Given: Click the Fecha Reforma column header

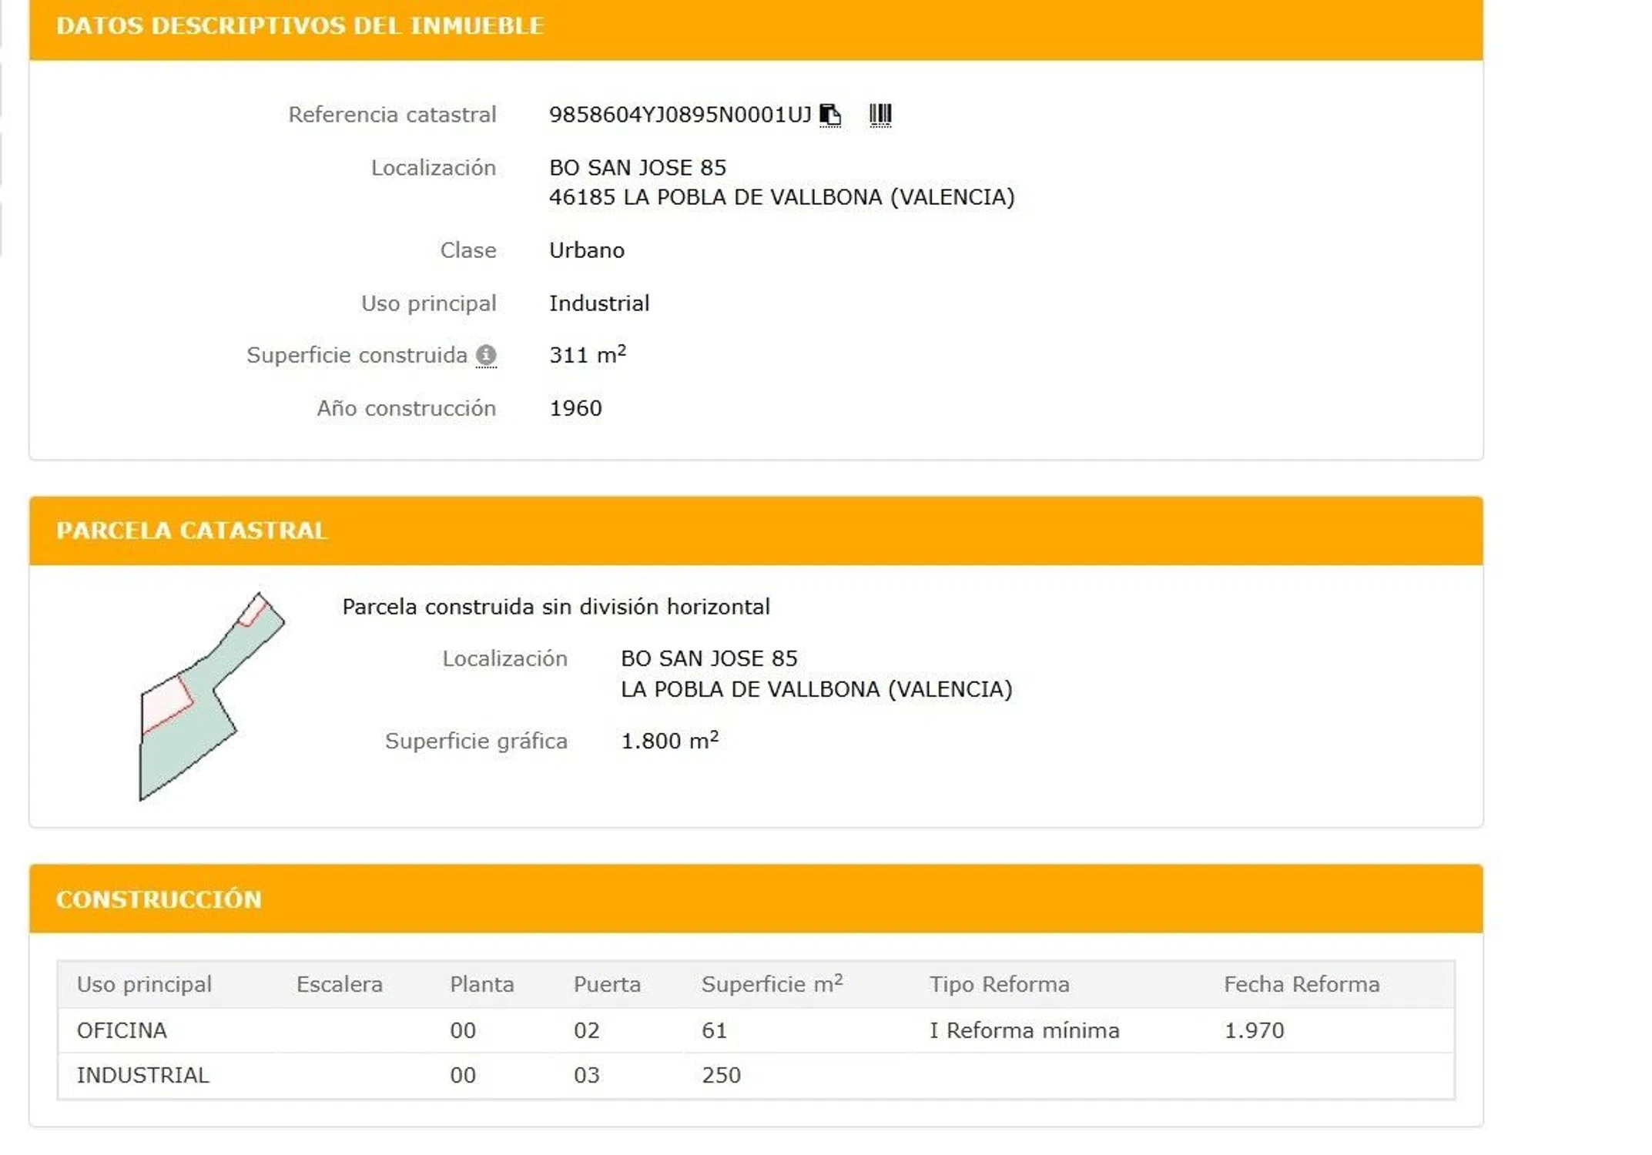Looking at the screenshot, I should pyautogui.click(x=1301, y=985).
